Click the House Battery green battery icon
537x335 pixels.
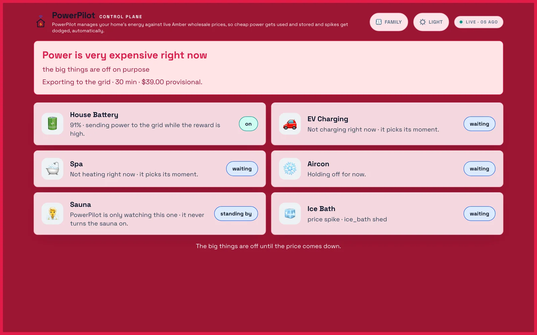pos(52,124)
